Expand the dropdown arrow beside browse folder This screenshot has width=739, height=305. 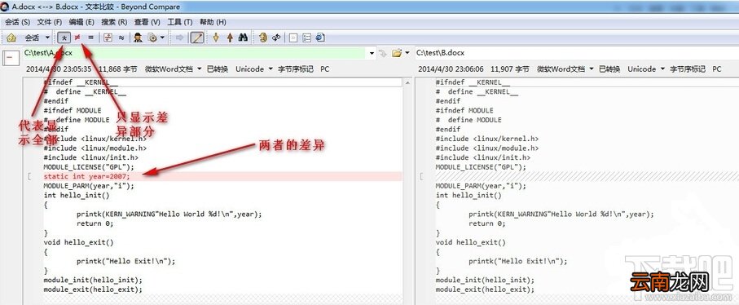407,53
